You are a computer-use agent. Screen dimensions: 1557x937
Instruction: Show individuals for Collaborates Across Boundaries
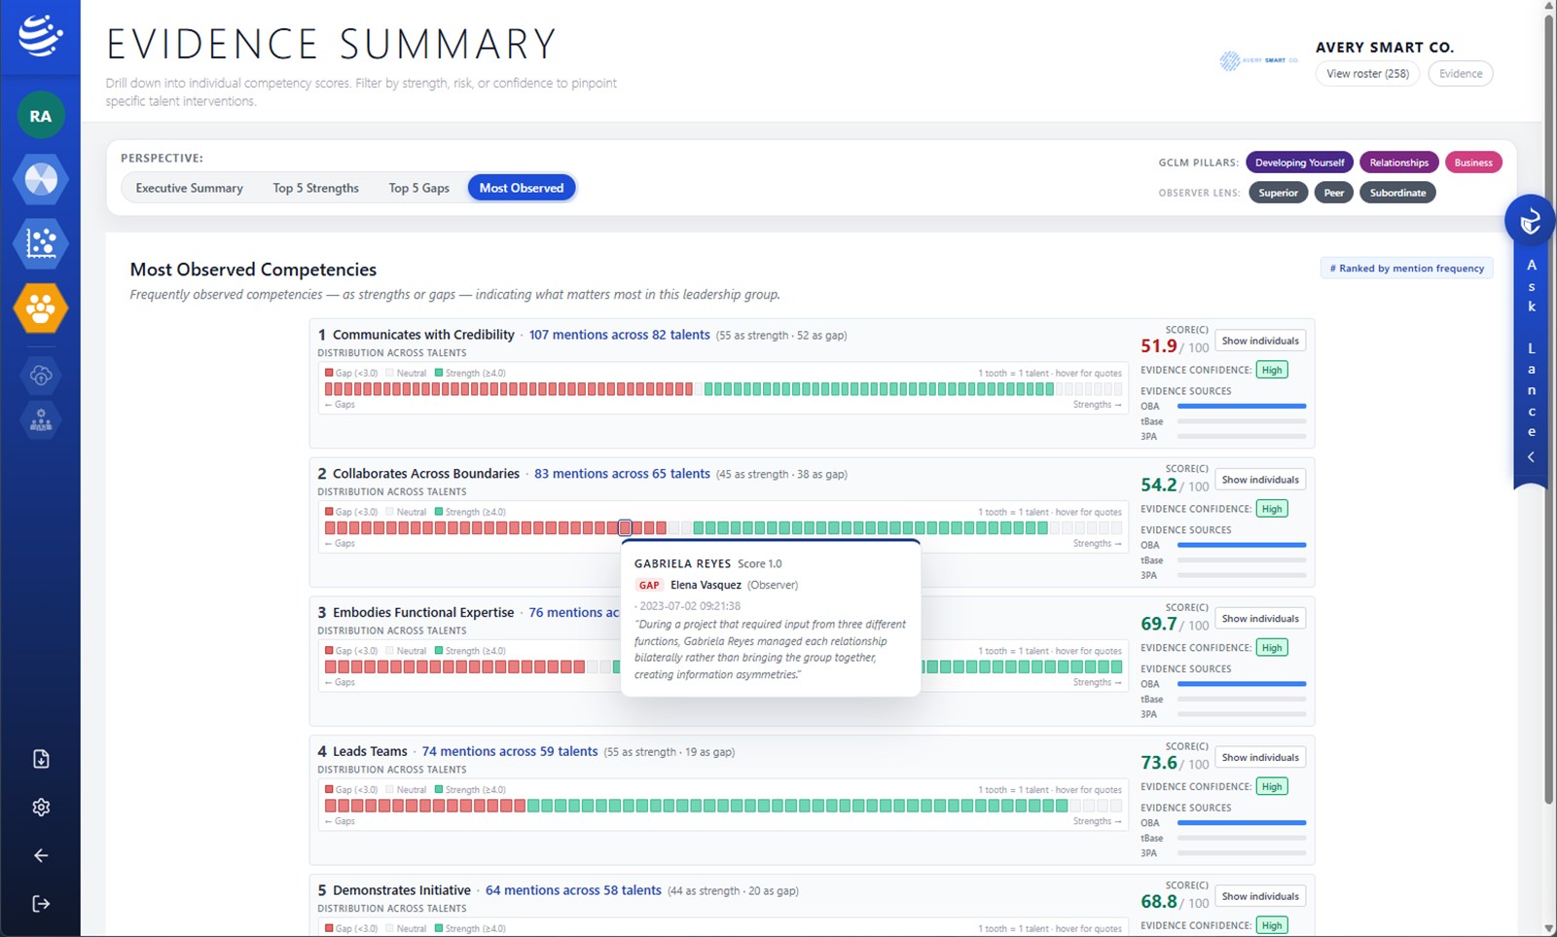(x=1260, y=480)
